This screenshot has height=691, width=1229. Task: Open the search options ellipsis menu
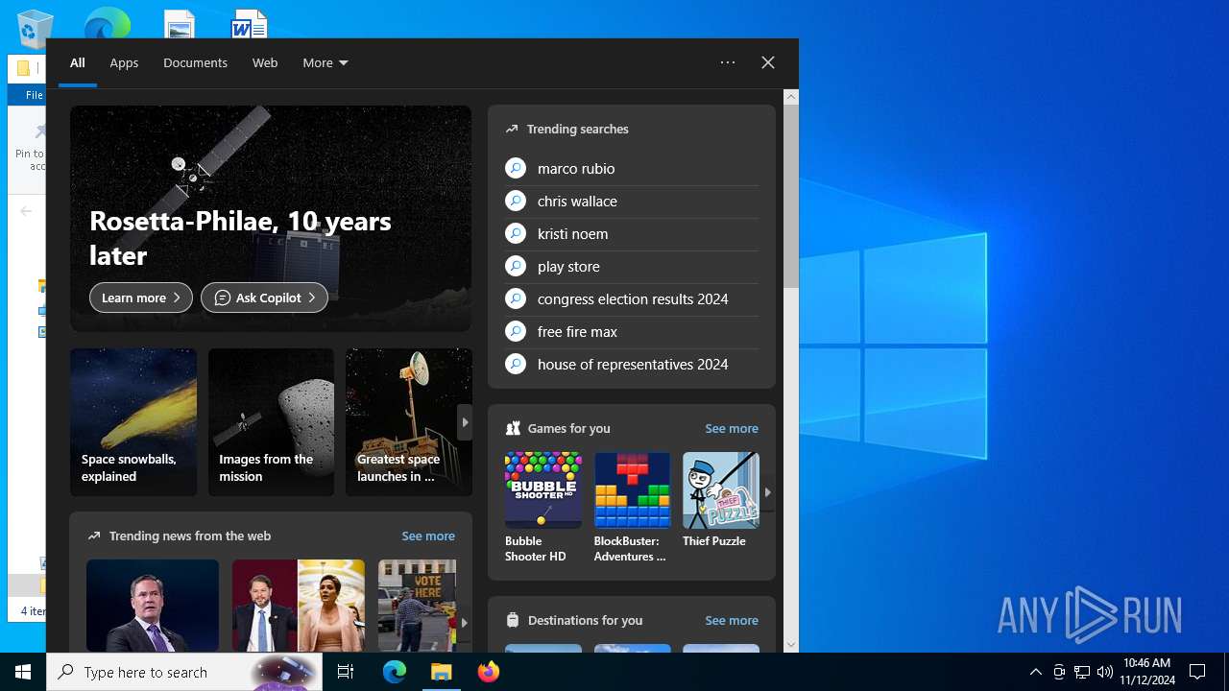[728, 62]
